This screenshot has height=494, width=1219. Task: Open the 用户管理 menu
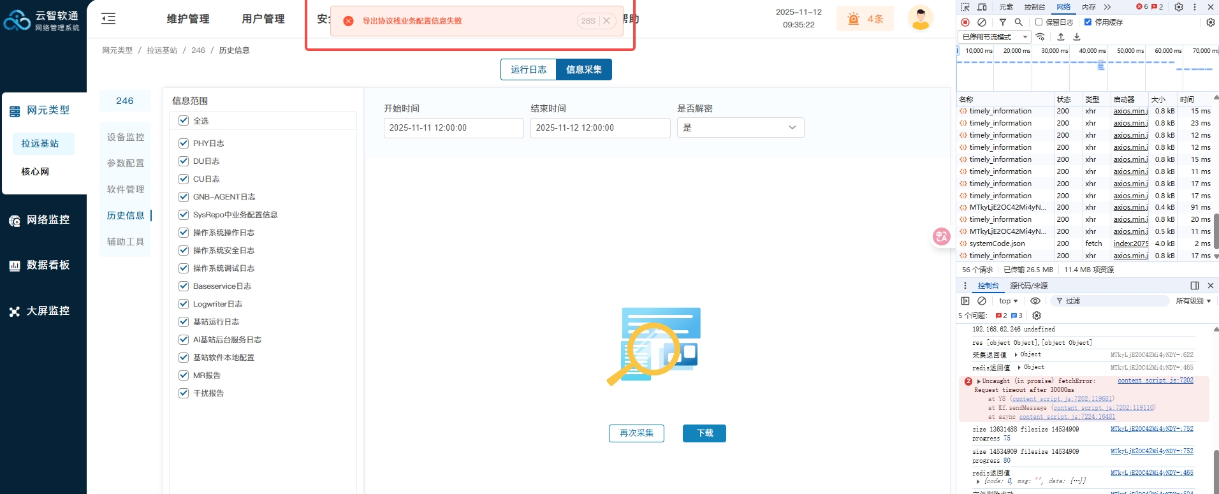(x=263, y=19)
